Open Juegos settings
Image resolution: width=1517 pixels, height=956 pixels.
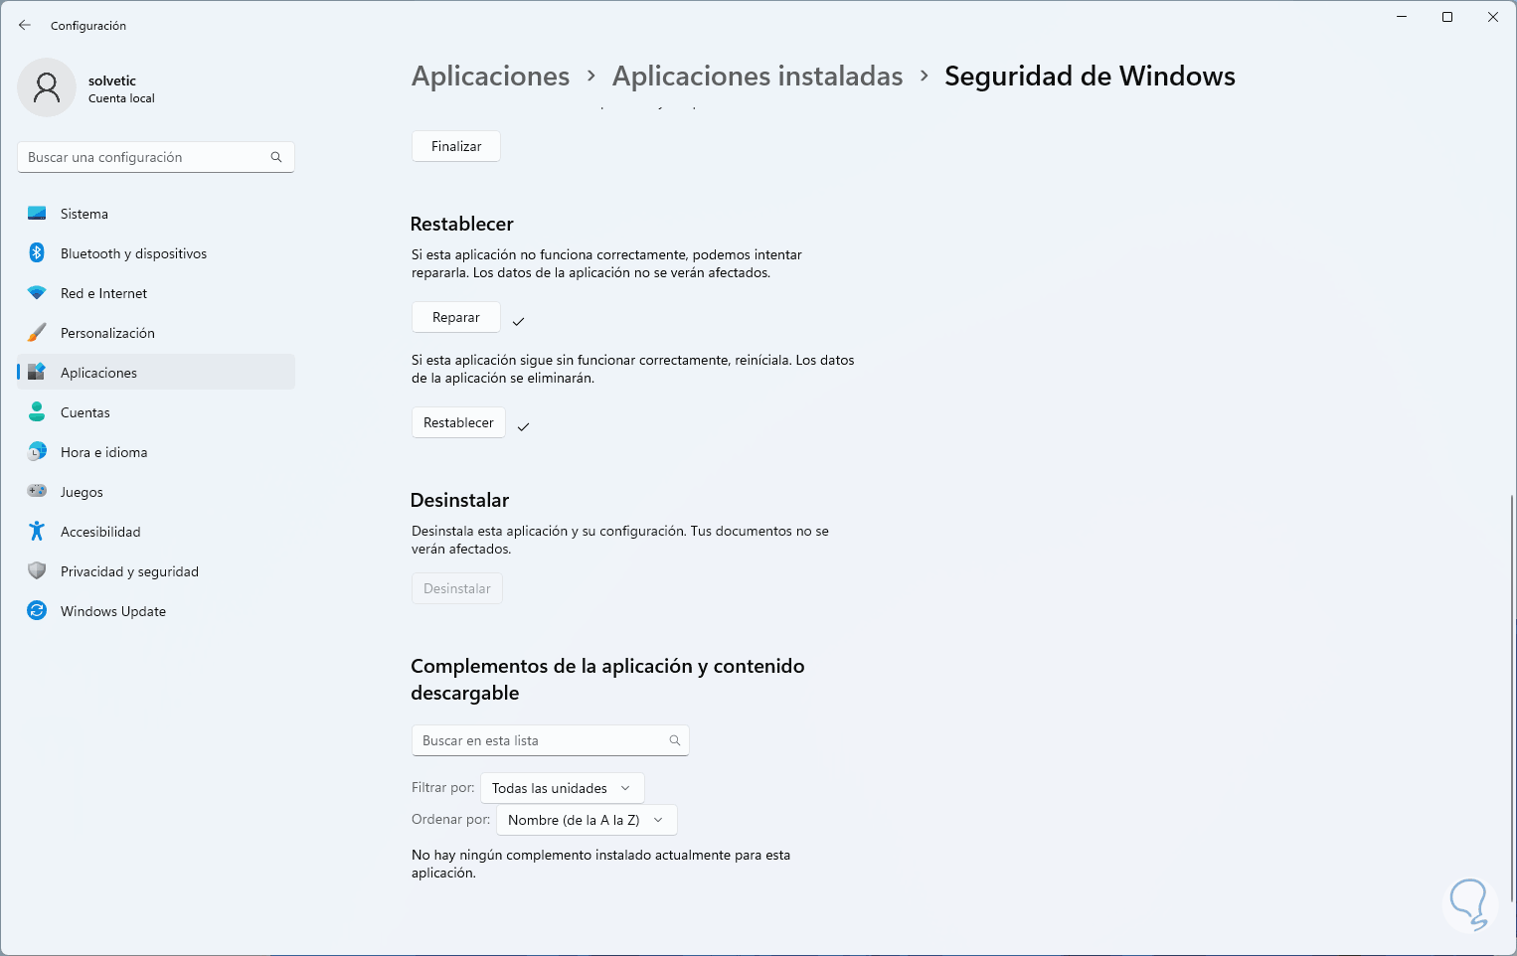tap(156, 492)
